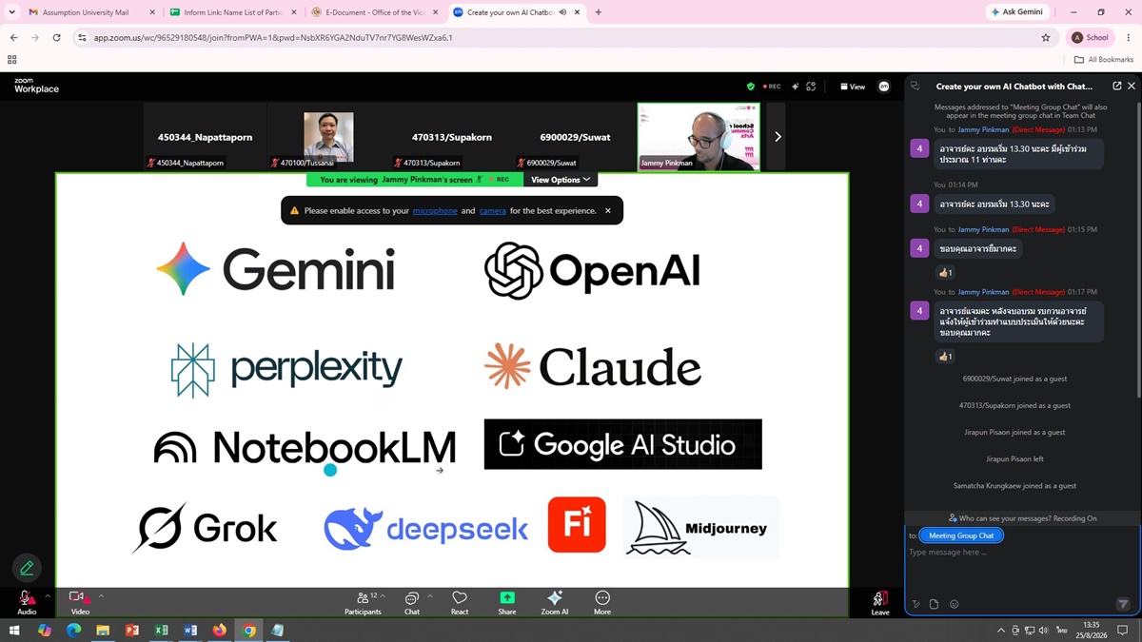Show hidden system tray icons
Viewport: 1142px width, 642px height.
(1000, 630)
